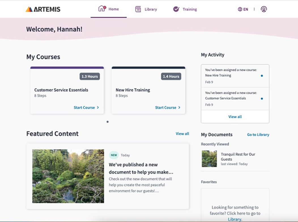The width and height of the screenshot is (298, 222).
Task: Click unread dot on Customer Service Essentials notification
Action: tap(262, 99)
